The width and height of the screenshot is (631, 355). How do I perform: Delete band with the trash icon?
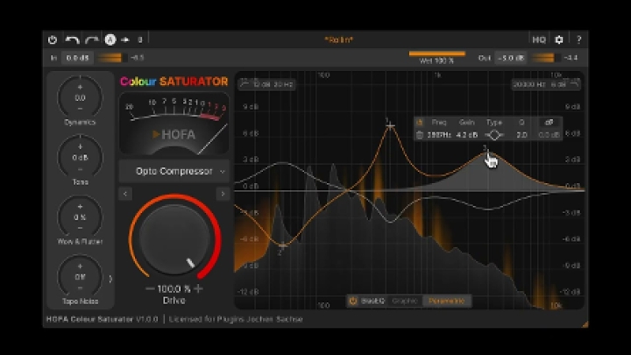[420, 135]
